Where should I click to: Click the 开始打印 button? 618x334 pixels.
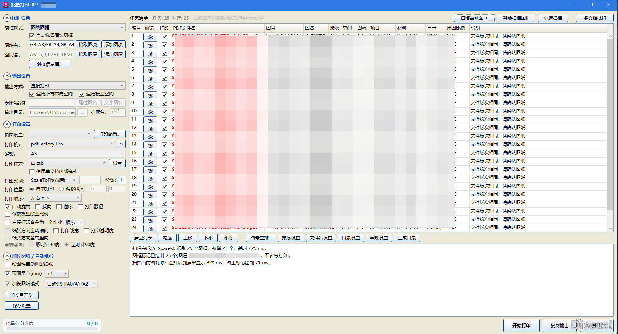coord(521,326)
